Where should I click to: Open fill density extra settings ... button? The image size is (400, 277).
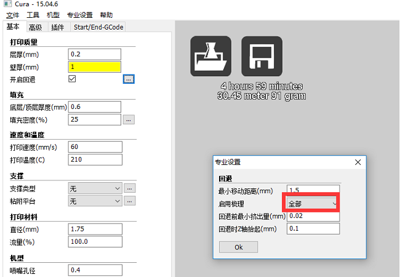pyautogui.click(x=129, y=119)
